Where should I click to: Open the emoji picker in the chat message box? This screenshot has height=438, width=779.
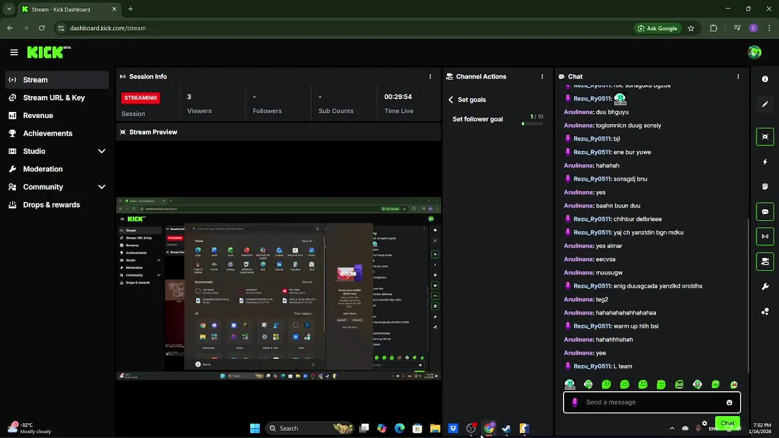[x=729, y=402]
